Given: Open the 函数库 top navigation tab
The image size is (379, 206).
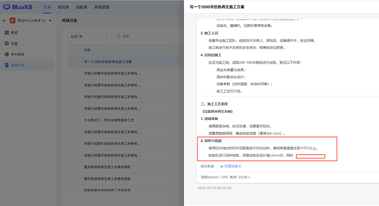Looking at the screenshot, I should tap(82, 7).
